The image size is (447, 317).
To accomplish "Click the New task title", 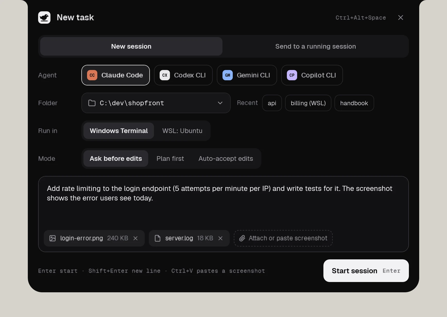I will [75, 17].
